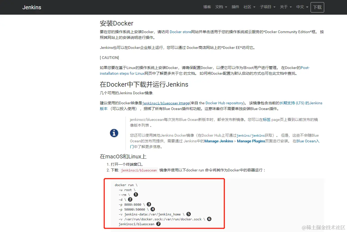Expand the 中文 language dropdown
The image size is (347, 232).
tap(302, 7)
